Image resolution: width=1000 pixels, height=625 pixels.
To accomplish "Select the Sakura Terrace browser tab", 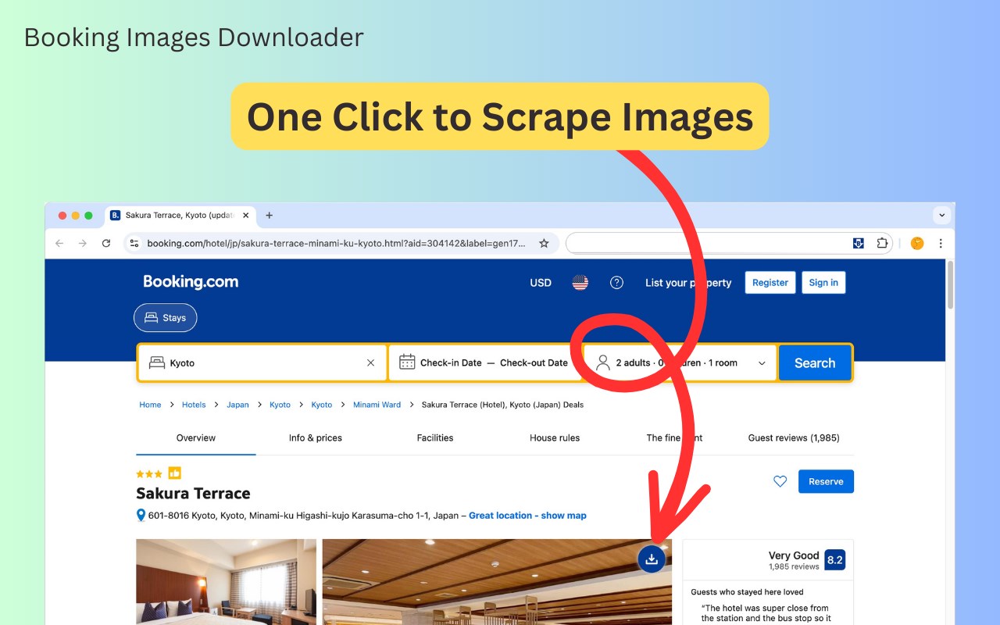I will tap(180, 216).
